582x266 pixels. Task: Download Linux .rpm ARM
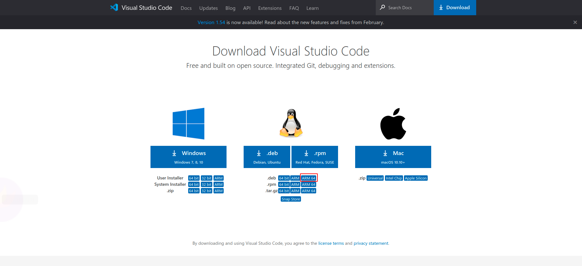(x=295, y=185)
